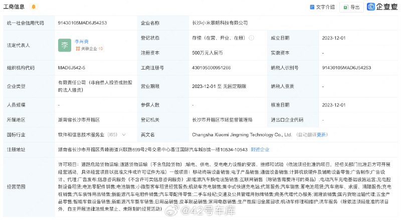Click the 实缴资本 label
The width and height of the screenshot is (401, 220).
[280, 53]
